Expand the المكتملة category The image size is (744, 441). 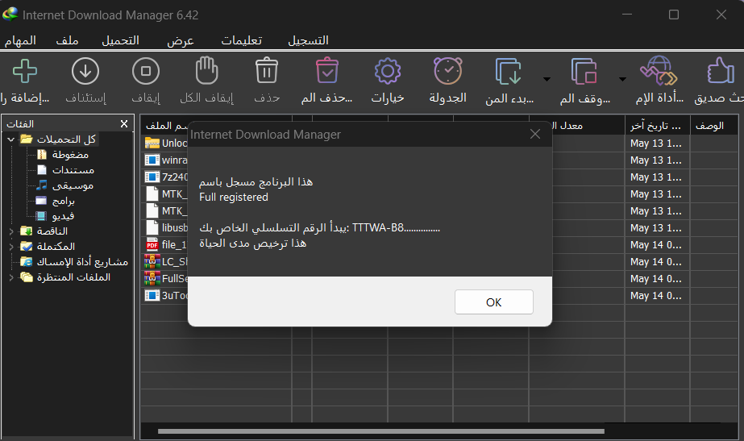click(11, 247)
